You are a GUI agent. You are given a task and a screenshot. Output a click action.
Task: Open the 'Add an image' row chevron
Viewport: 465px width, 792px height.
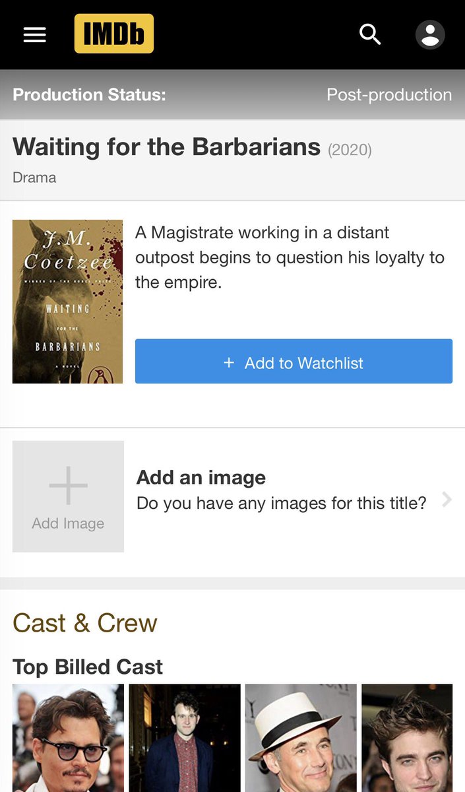pos(447,499)
